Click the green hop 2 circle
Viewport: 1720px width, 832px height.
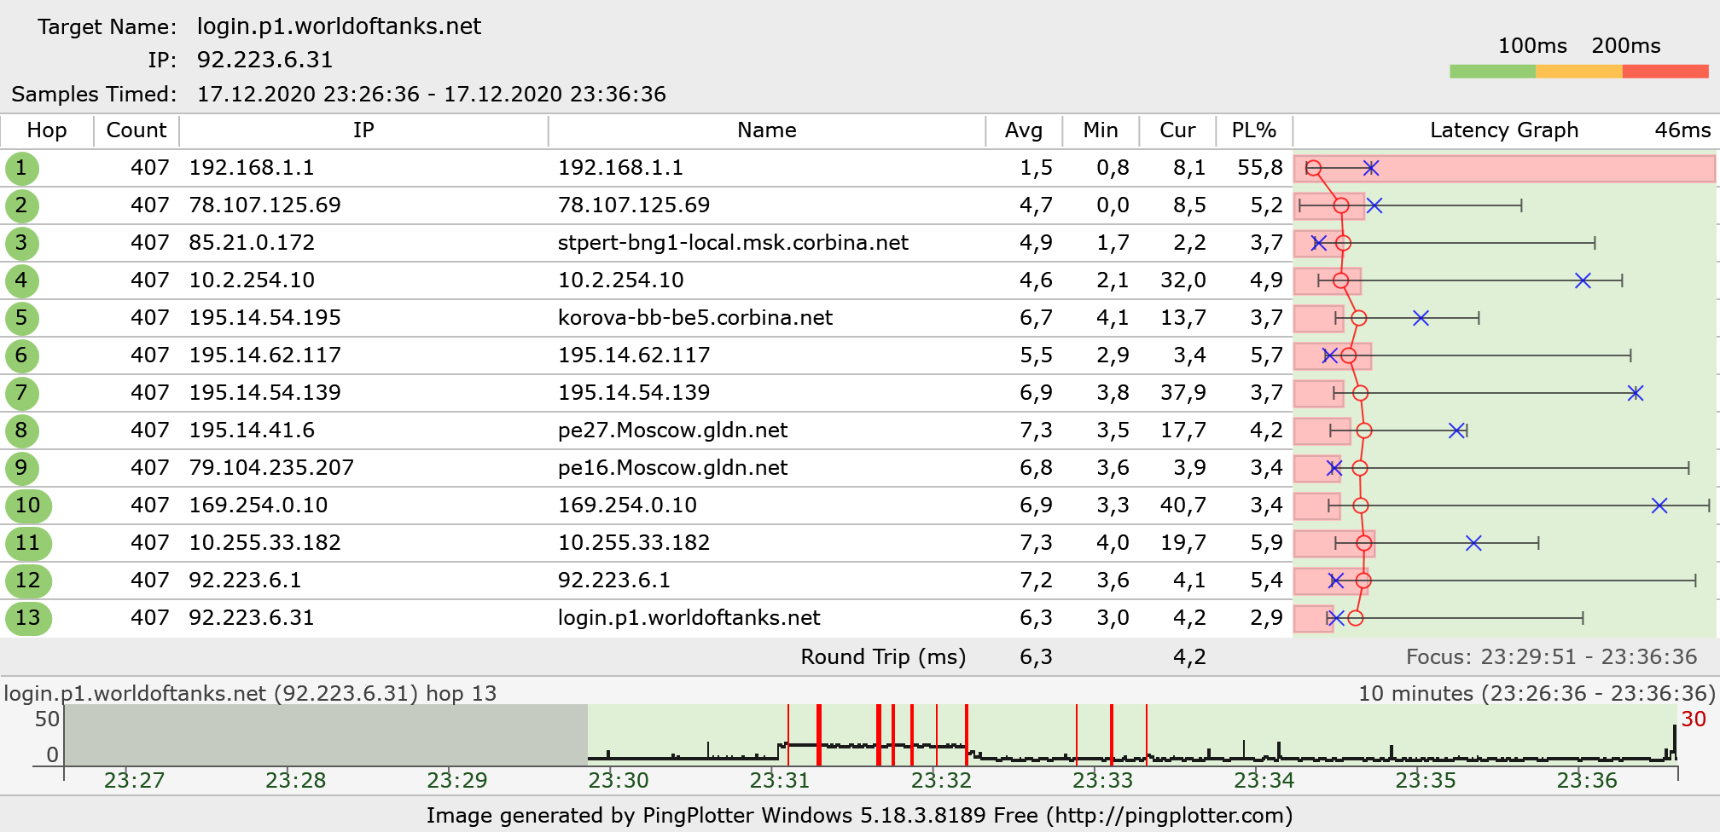21,205
